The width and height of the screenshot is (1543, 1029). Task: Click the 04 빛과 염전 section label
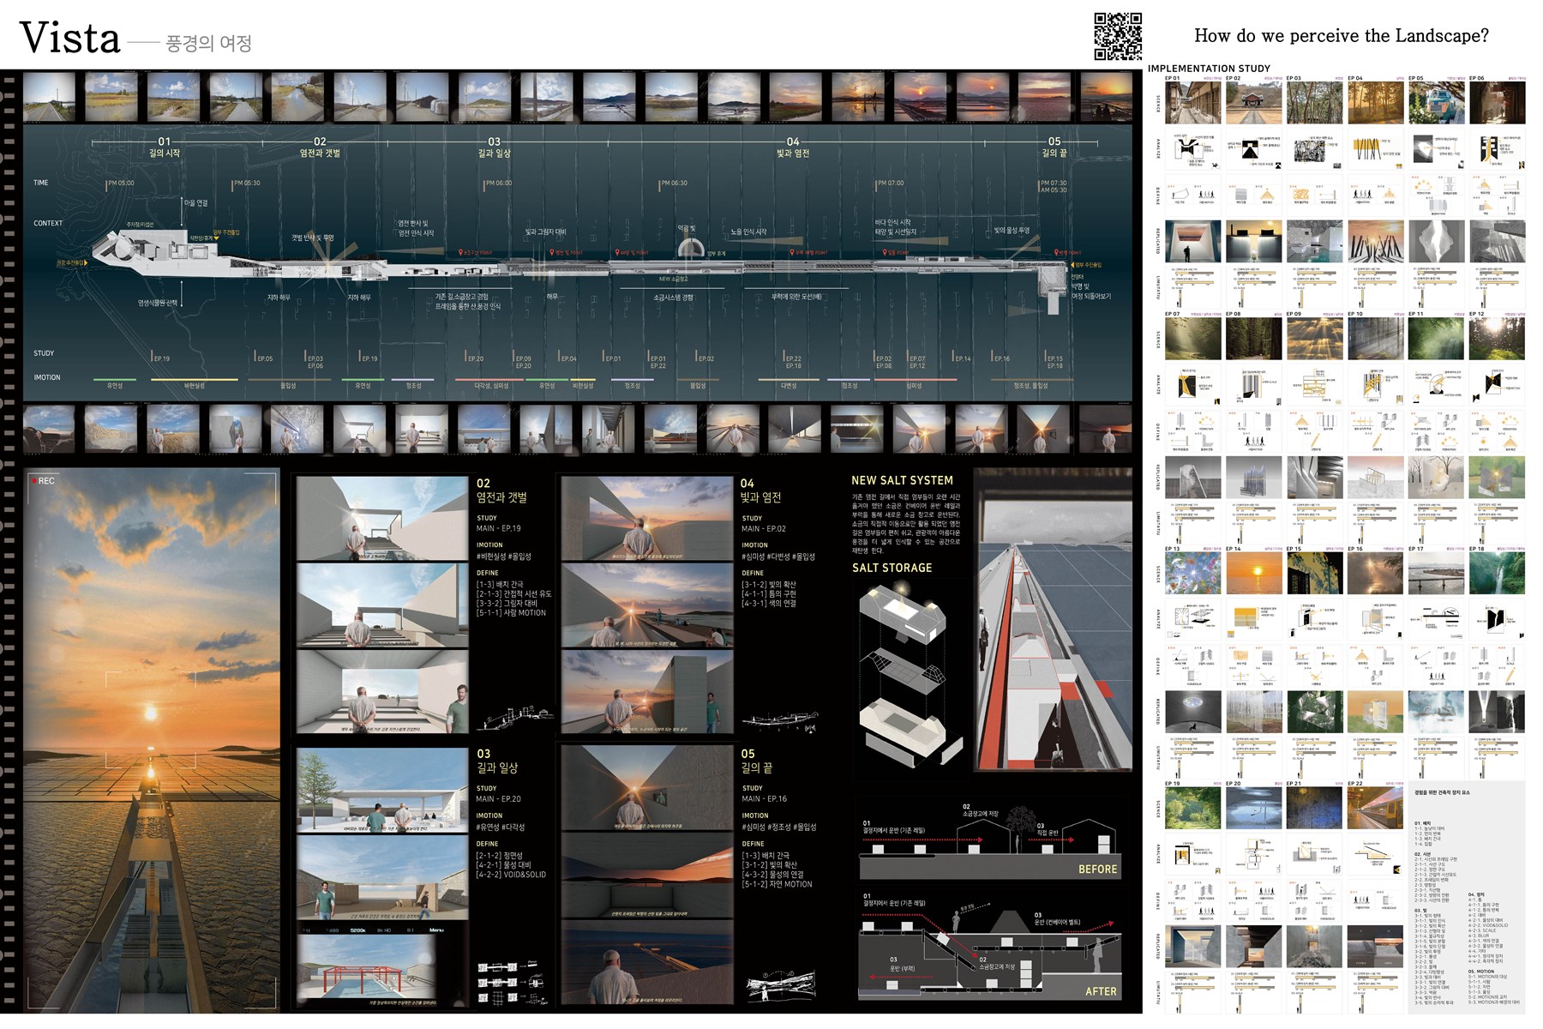click(x=792, y=147)
